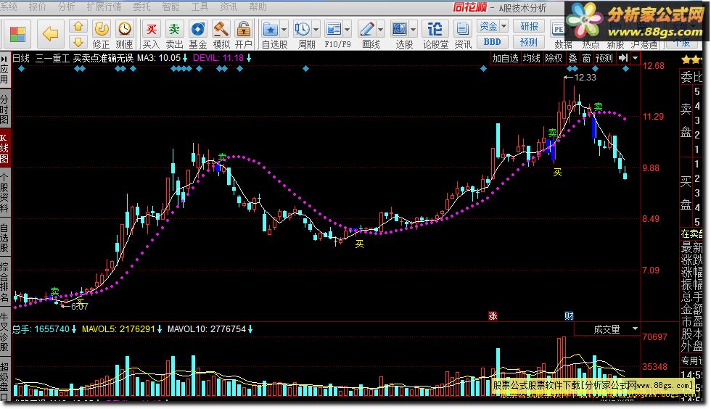
Task: Open the 自选股 watchlist folder icon
Action: coord(271,30)
